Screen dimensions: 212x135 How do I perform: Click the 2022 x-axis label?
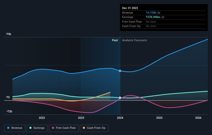click(42, 118)
